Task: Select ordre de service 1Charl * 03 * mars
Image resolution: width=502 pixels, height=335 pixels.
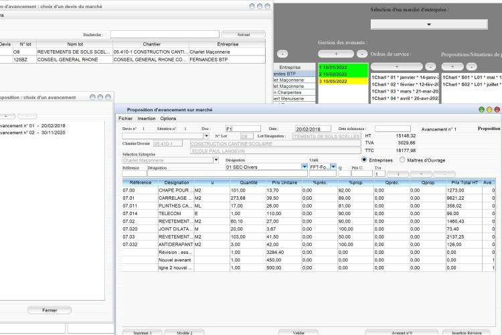Action: 405,91
